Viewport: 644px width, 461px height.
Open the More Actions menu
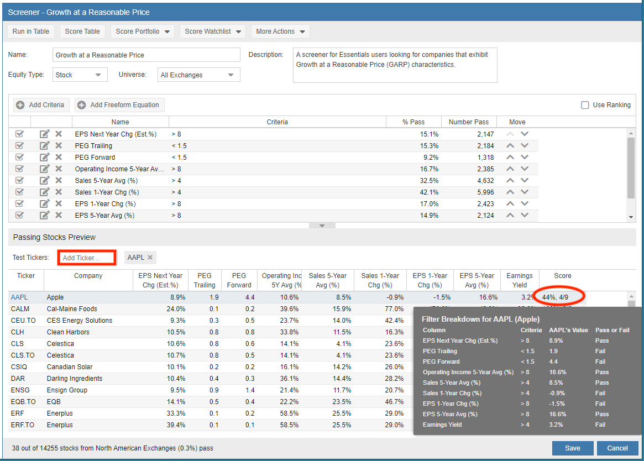[x=280, y=31]
